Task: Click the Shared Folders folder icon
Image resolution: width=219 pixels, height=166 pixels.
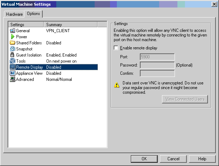Action: tap(13, 43)
